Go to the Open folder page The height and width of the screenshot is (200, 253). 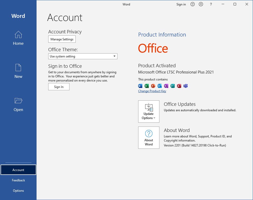(x=18, y=105)
